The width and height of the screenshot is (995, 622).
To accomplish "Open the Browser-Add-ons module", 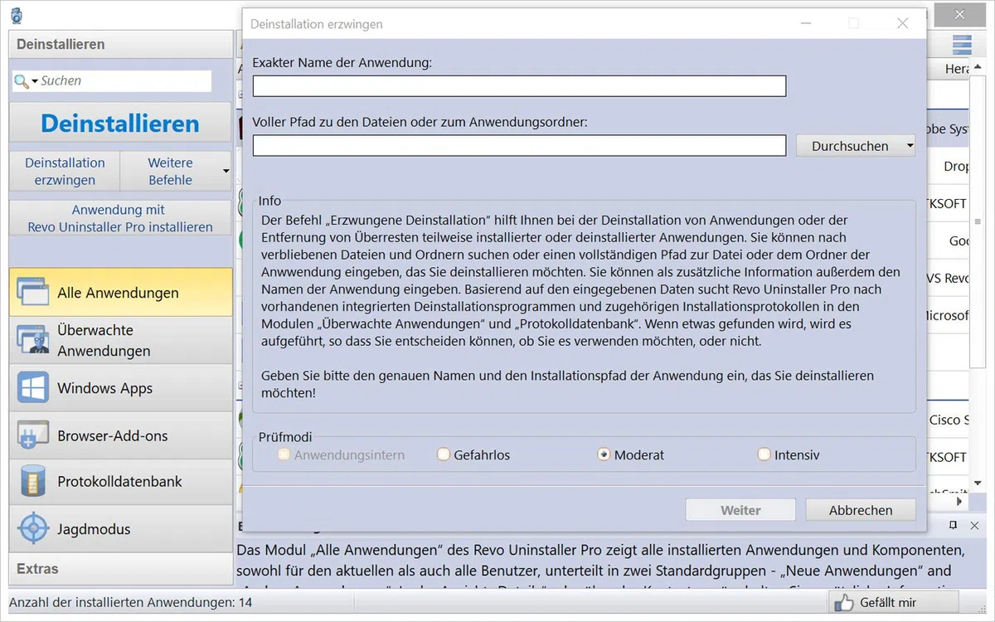I will click(x=121, y=435).
